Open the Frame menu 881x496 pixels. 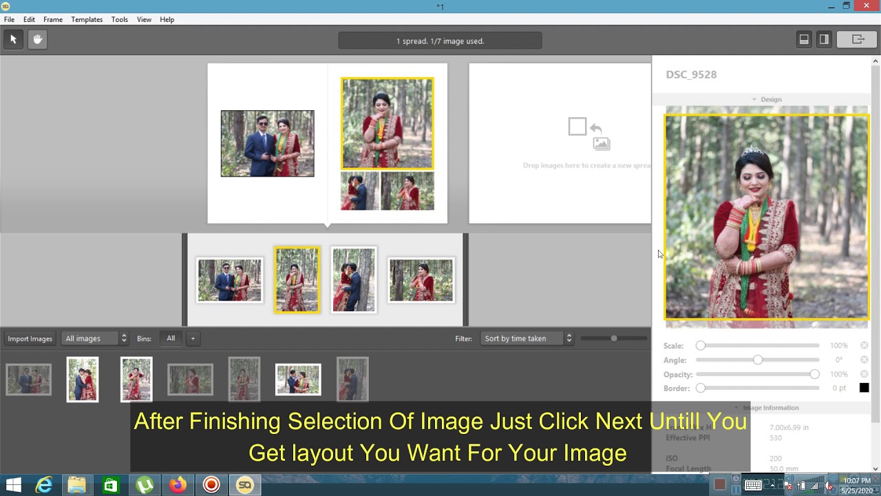pyautogui.click(x=53, y=19)
